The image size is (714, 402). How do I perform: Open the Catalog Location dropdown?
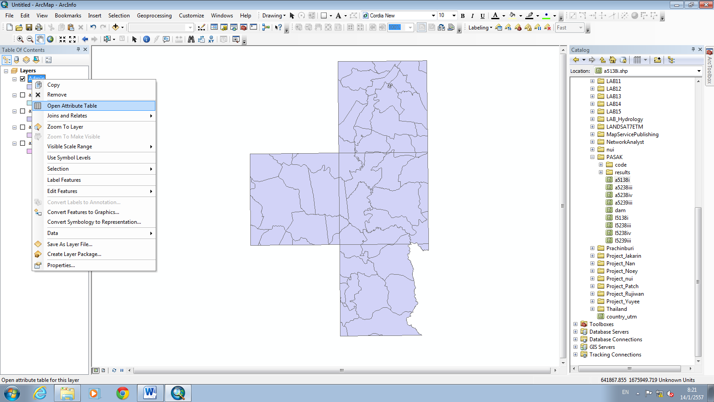point(699,71)
